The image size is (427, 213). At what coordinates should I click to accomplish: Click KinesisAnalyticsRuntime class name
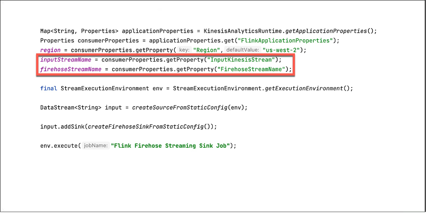[x=243, y=31]
